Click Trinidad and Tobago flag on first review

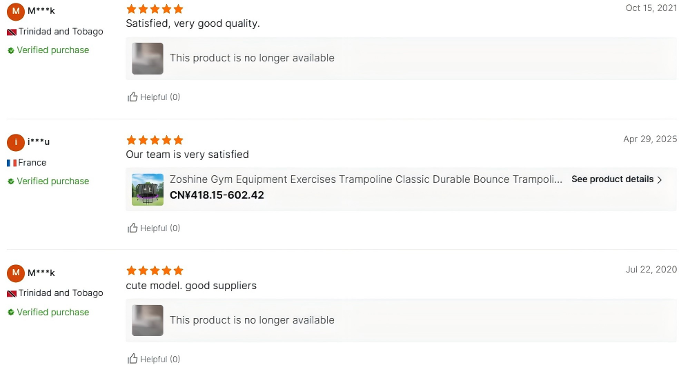[x=12, y=32]
